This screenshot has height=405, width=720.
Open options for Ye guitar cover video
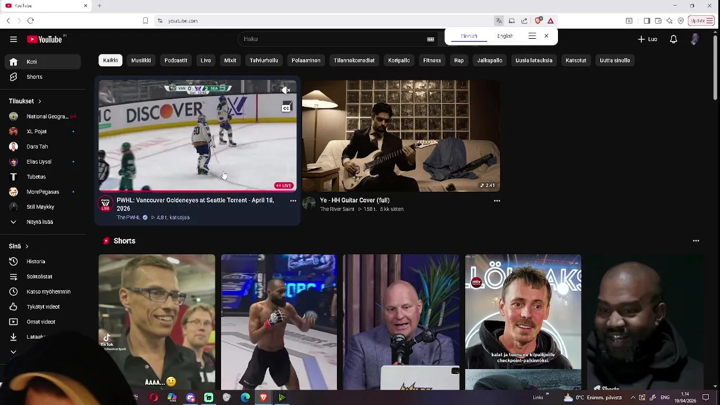pyautogui.click(x=497, y=201)
